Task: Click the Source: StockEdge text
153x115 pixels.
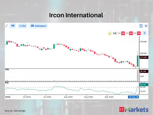Action: click(x=15, y=111)
